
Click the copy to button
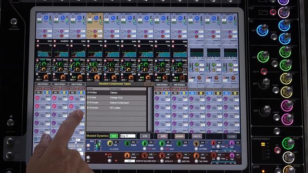point(197,136)
